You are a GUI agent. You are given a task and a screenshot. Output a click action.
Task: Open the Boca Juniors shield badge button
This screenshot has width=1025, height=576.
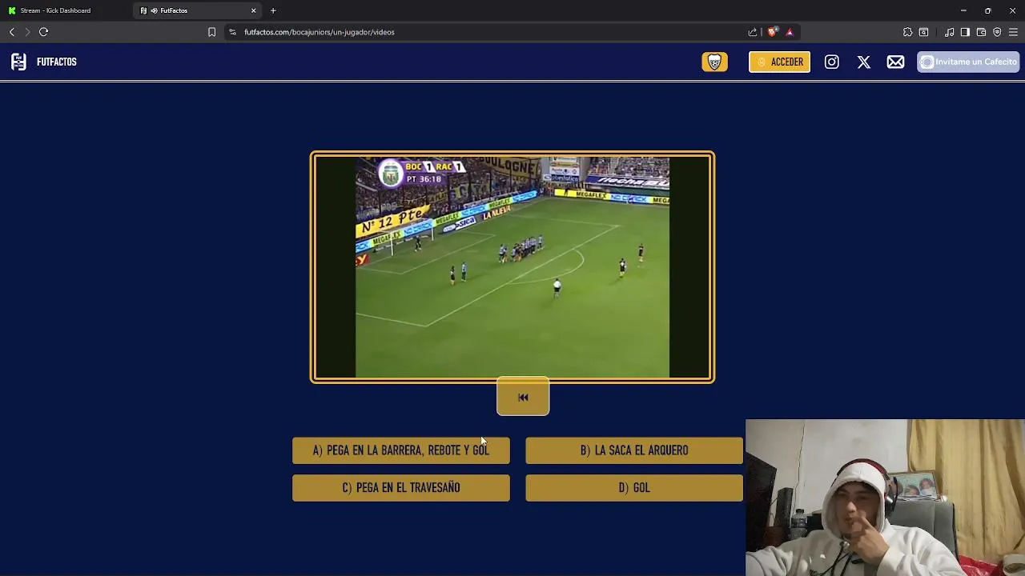tap(714, 62)
